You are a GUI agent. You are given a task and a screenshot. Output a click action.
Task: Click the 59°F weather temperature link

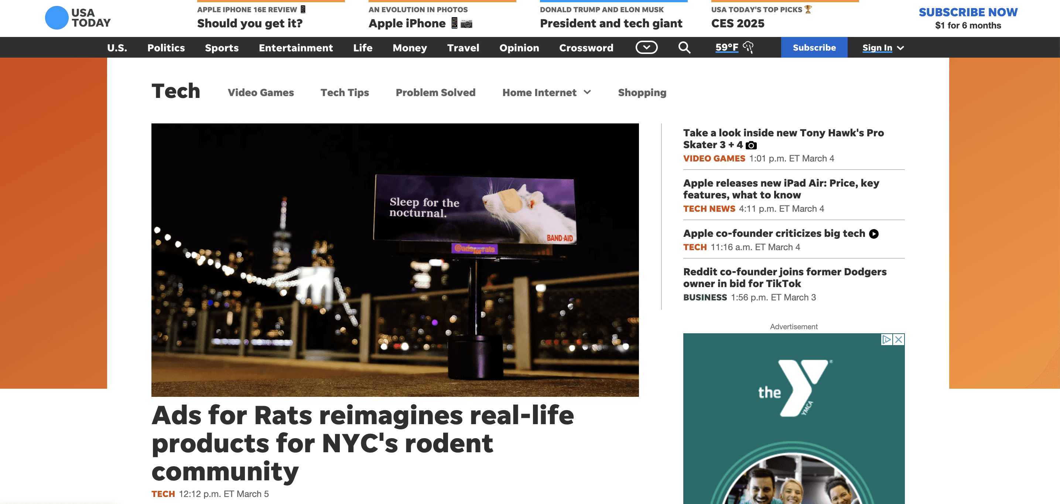[x=727, y=48]
